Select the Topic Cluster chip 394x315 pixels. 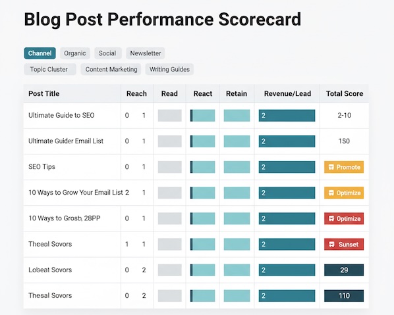49,69
